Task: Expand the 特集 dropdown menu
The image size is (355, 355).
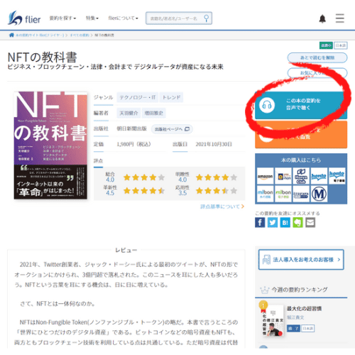Action: (x=92, y=18)
